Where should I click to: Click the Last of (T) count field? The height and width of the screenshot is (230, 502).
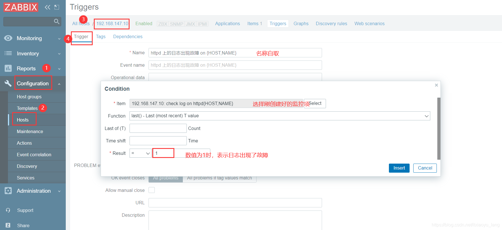(x=158, y=128)
